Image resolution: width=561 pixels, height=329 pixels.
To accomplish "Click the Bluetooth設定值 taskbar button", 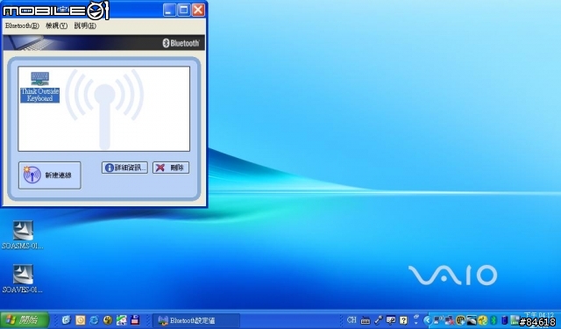I will 196,320.
